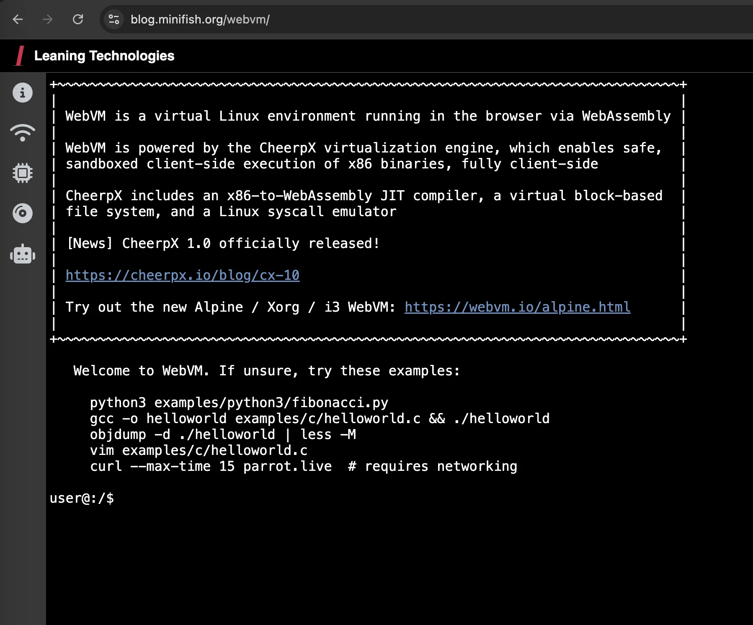The width and height of the screenshot is (753, 625).
Task: Open the Disk panel in the sidebar
Action: click(x=23, y=213)
